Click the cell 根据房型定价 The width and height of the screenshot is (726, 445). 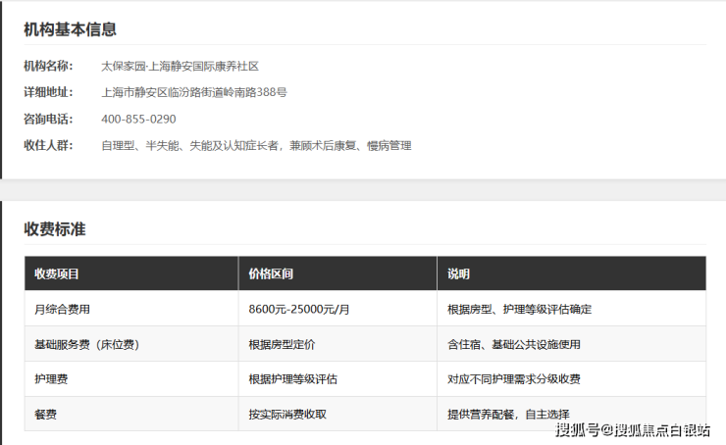[337, 344]
